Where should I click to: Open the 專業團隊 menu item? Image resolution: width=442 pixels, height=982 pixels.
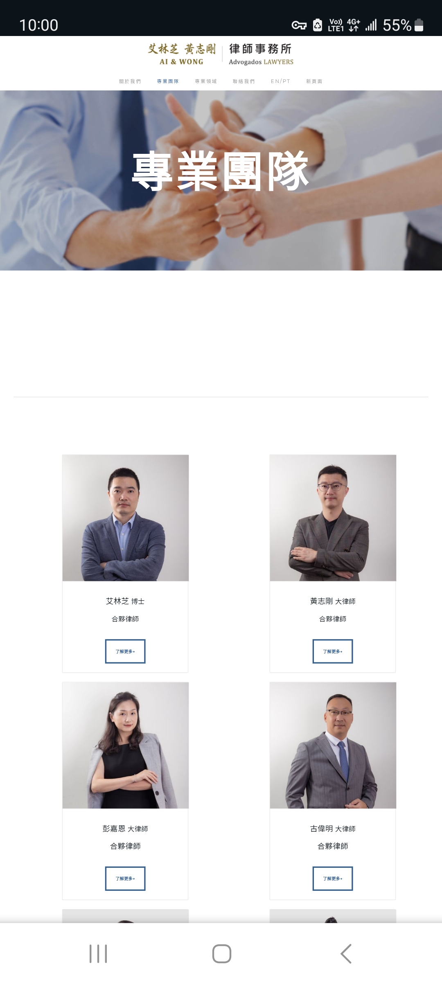click(x=168, y=81)
